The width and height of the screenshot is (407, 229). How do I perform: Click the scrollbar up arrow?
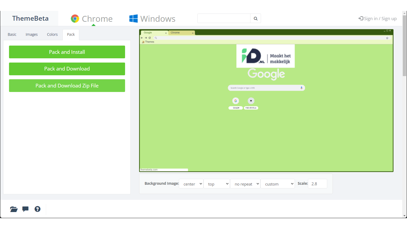(404, 13)
